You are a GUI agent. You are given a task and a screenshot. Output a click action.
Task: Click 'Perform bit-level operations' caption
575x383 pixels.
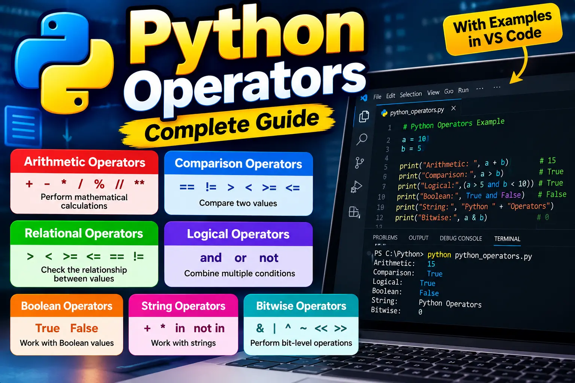301,343
